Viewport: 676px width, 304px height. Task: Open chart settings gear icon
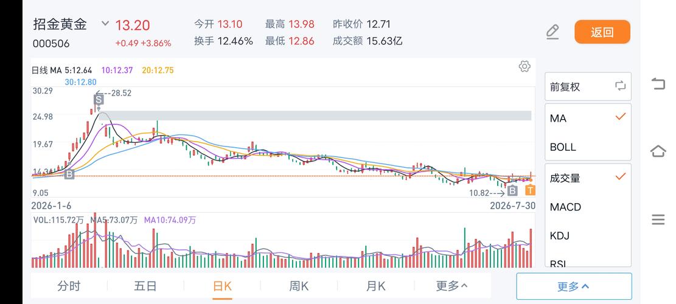(x=524, y=66)
